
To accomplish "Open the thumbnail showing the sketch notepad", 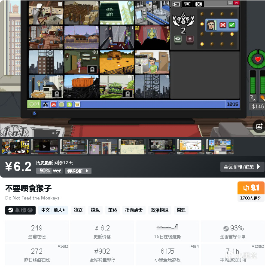I will click(132, 147).
